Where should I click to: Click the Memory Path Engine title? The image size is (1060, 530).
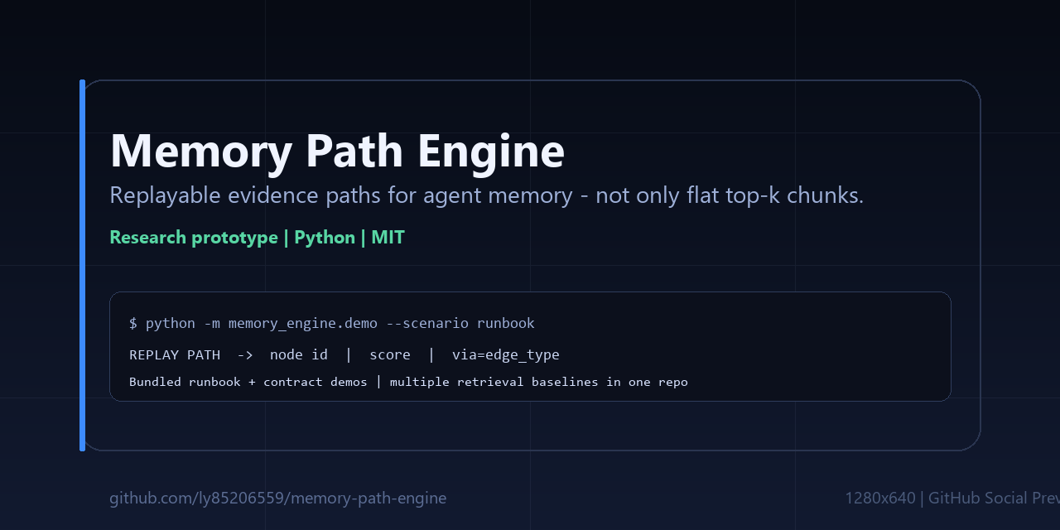tap(336, 151)
